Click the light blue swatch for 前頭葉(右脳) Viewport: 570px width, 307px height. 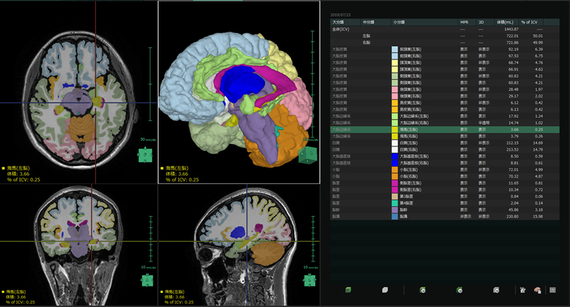[x=395, y=56]
